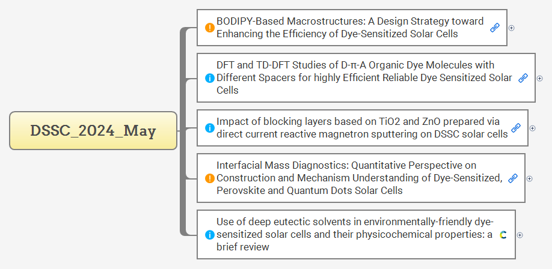Select the DSSC_2024_May central topic
Image resolution: width=552 pixels, height=269 pixels.
pos(93,131)
